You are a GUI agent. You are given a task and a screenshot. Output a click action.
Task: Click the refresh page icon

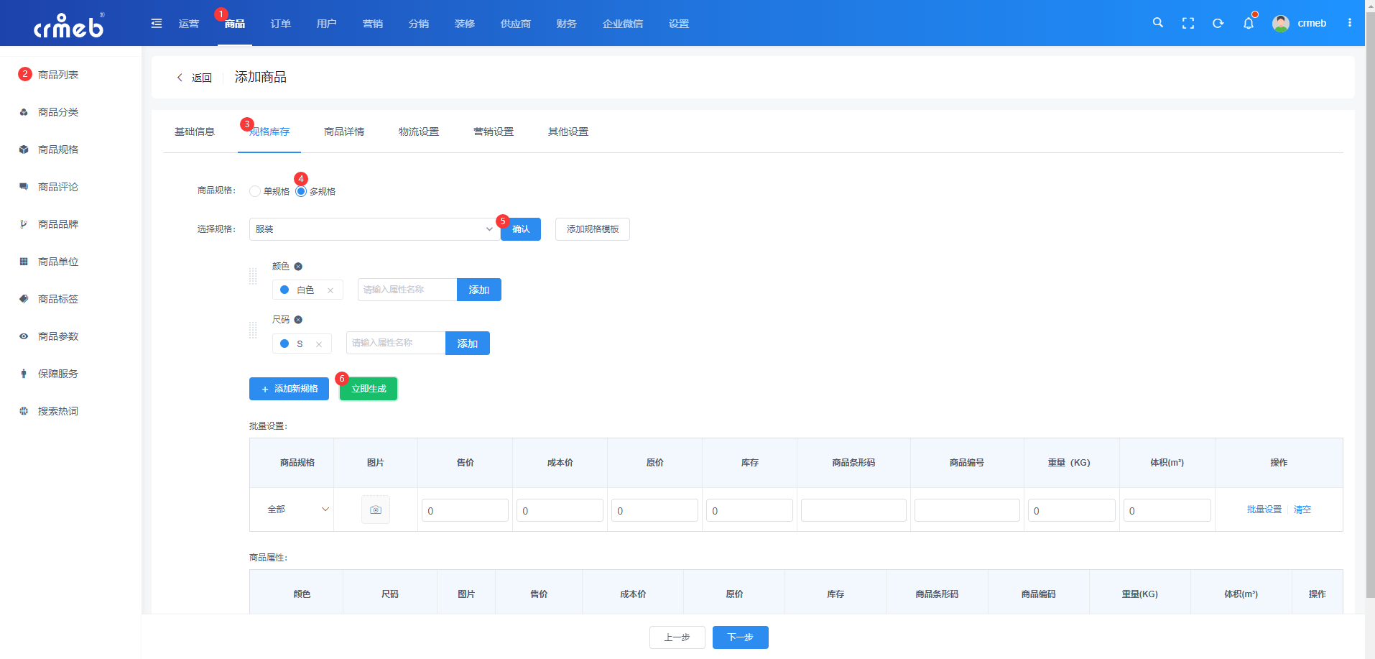(x=1218, y=23)
